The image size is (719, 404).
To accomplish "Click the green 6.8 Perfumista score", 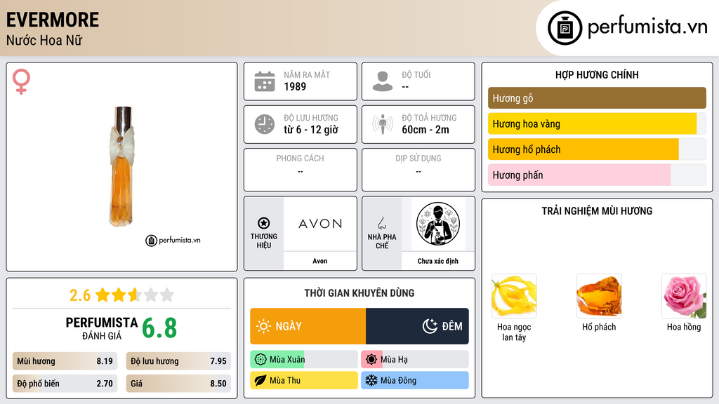I will click(x=159, y=328).
